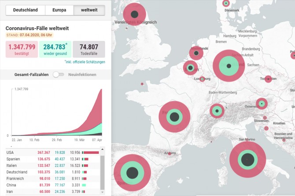This screenshot has height=196, width=295.
Task: Click the Italy case bubble on map
Action: click(x=247, y=160)
